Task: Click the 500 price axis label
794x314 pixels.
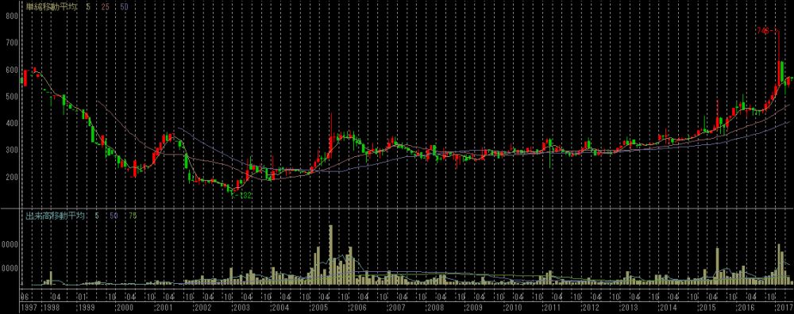Action: coord(12,97)
